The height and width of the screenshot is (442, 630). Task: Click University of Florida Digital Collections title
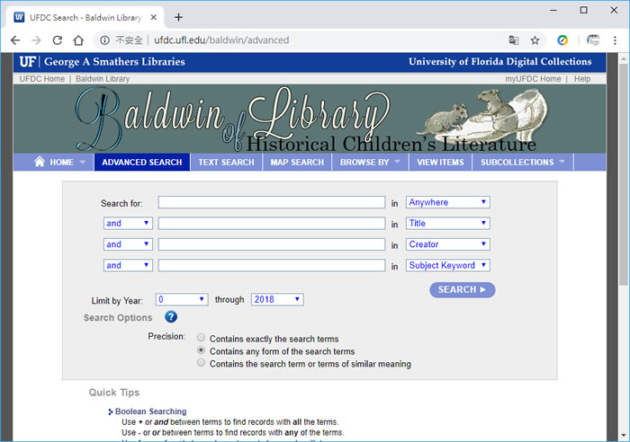[x=499, y=61]
